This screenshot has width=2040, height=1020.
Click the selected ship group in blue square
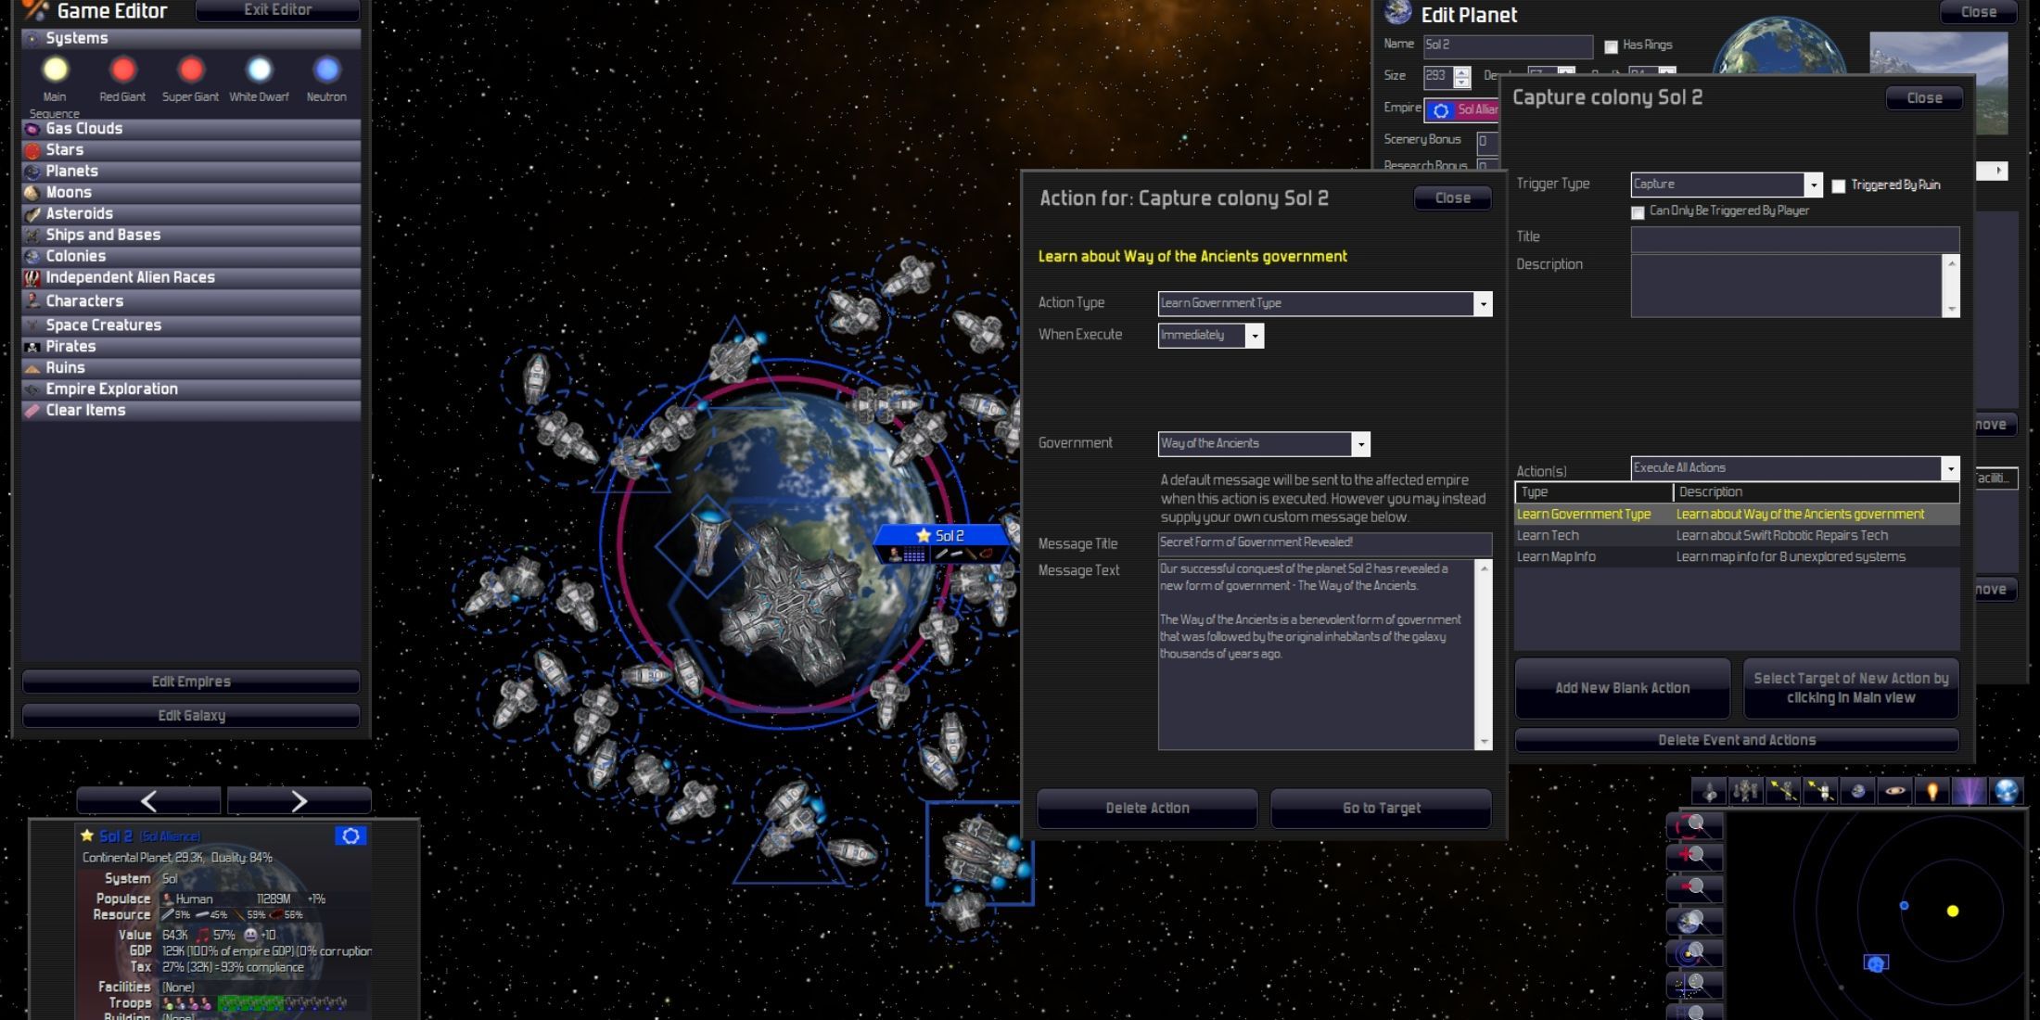tap(979, 853)
